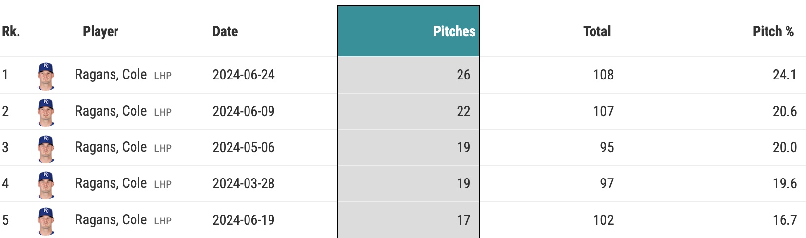The height and width of the screenshot is (238, 806).
Task: Select the 24.1 pitch percentage cell
Action: (x=784, y=75)
